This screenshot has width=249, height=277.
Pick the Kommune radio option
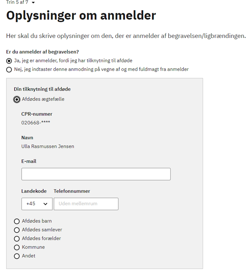click(x=17, y=247)
